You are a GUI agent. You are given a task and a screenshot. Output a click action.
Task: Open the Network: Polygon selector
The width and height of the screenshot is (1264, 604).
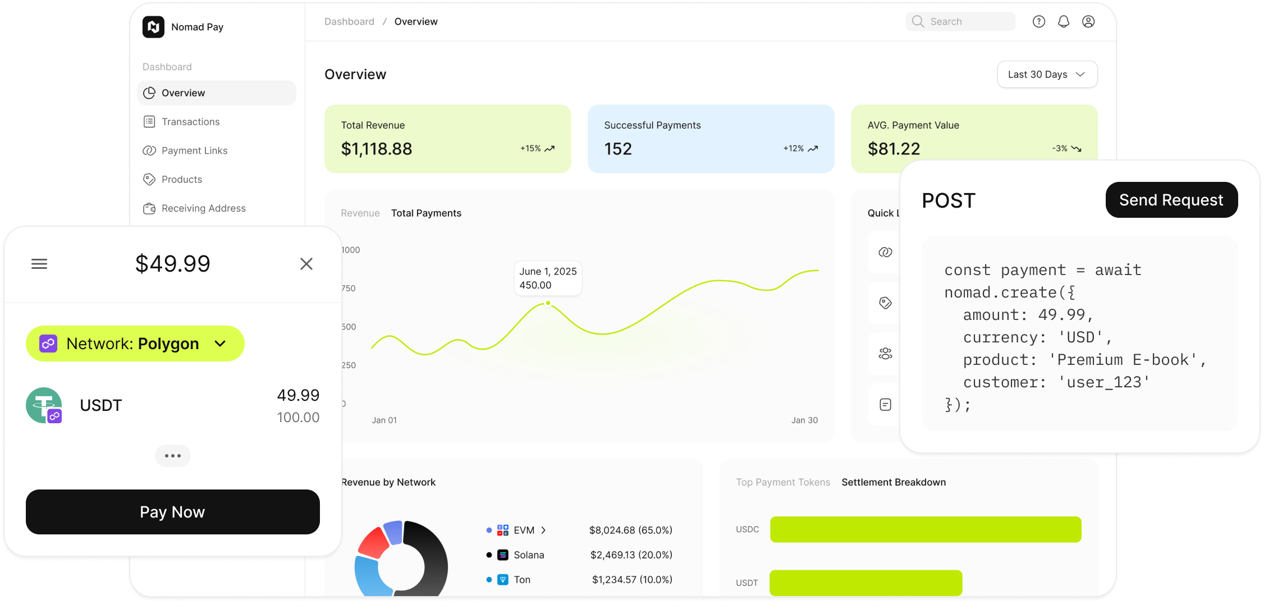point(135,343)
